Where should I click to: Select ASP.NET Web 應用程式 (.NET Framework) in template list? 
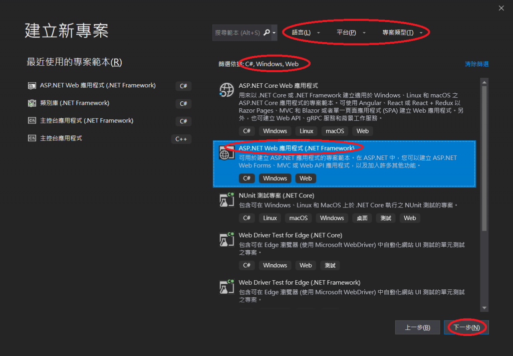(x=344, y=164)
